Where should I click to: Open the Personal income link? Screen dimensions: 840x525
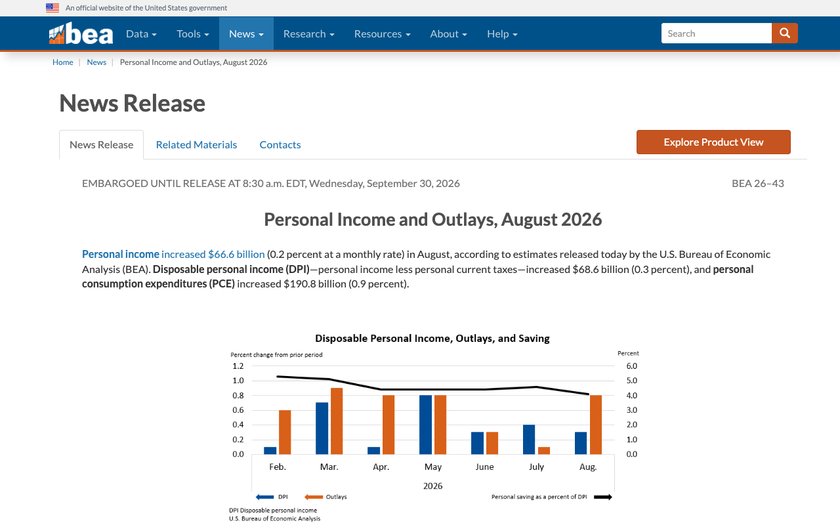click(x=121, y=254)
